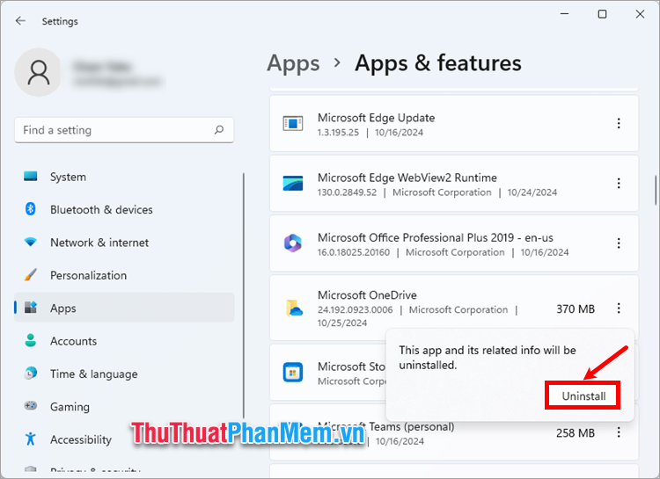
Task: Select Microsoft Office Professional Plus 2019 - en-us
Action: click(x=436, y=237)
